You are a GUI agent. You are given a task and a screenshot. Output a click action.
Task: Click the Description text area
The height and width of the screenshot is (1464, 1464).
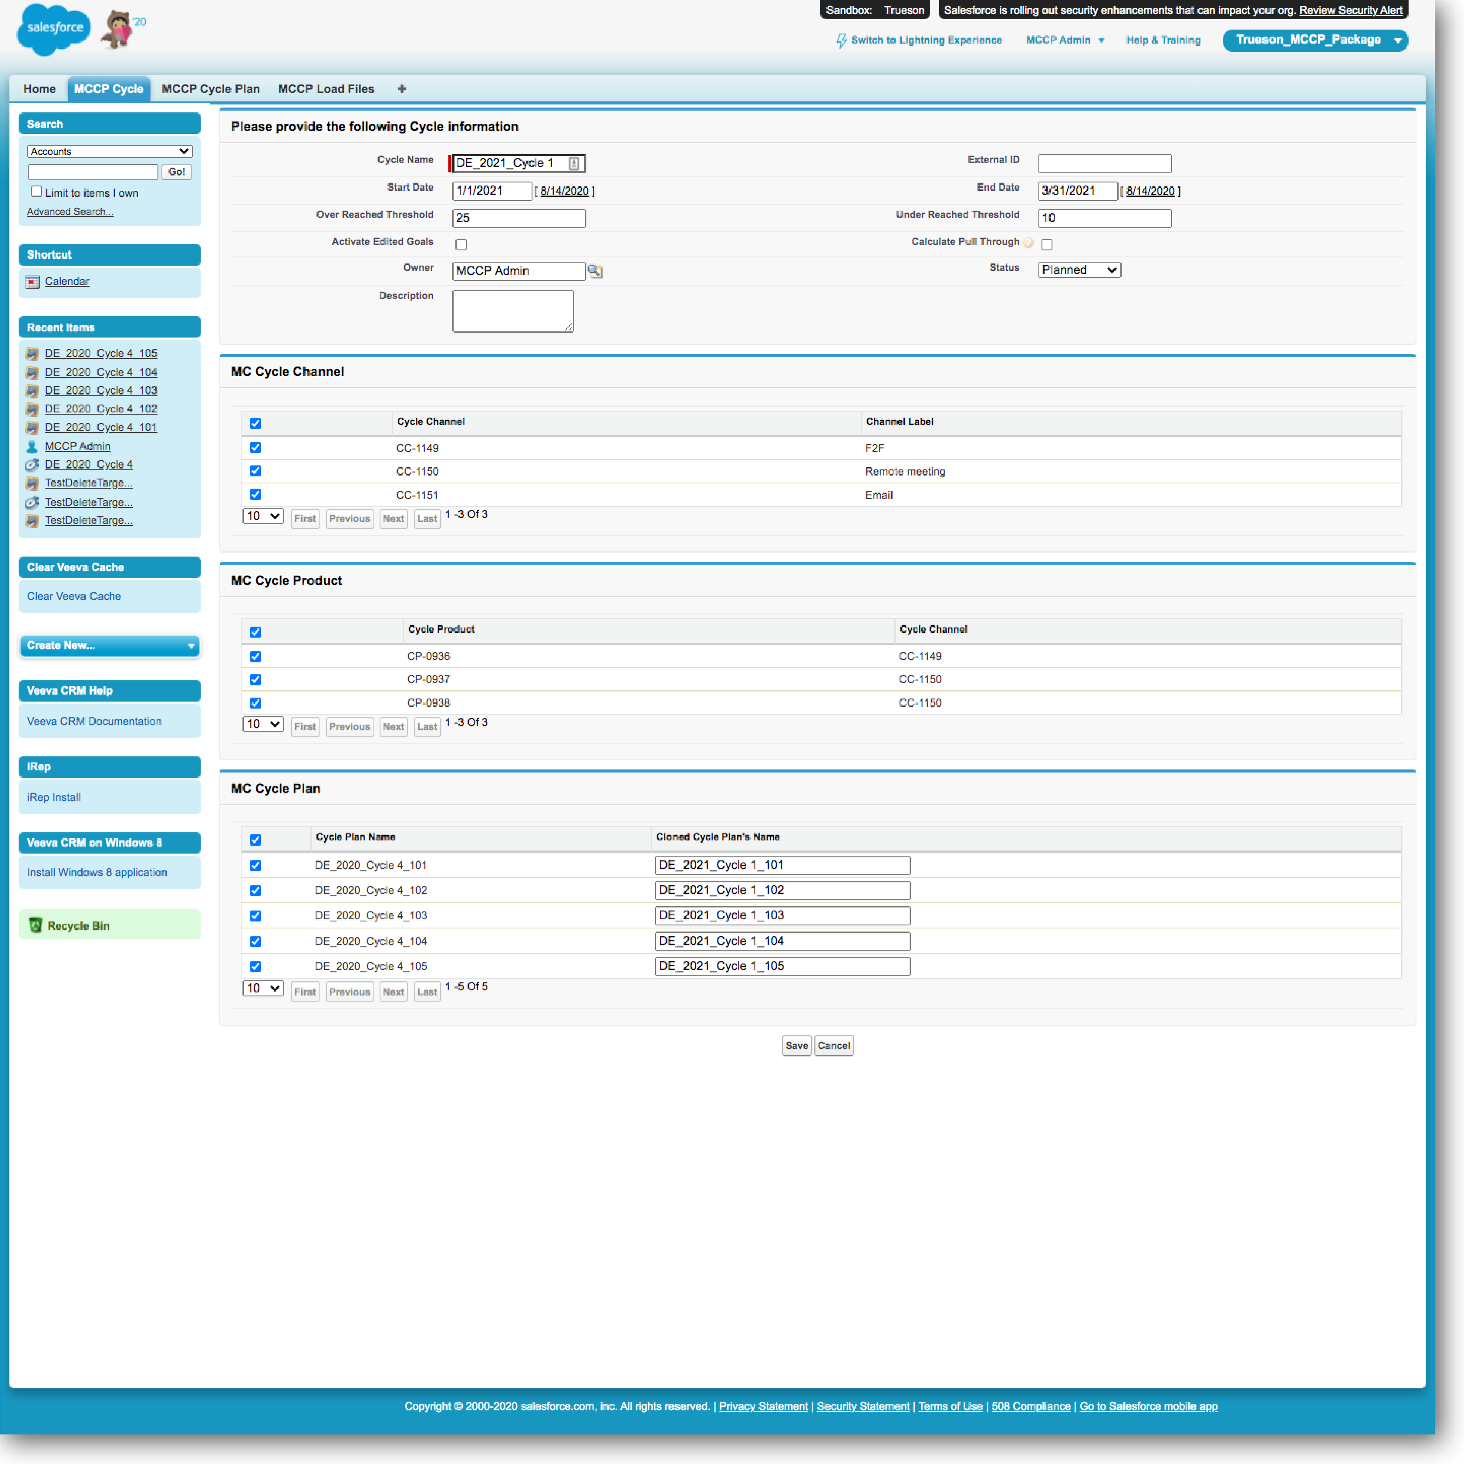point(513,311)
